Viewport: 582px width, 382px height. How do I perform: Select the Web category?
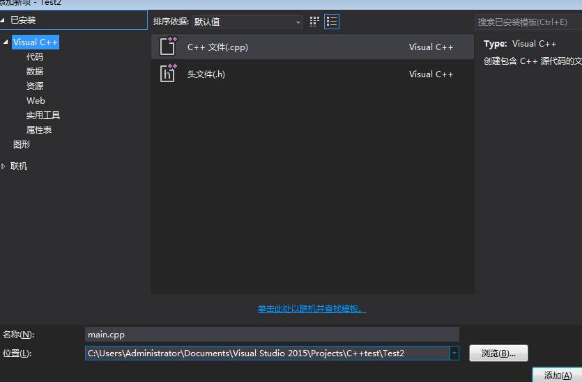click(36, 100)
